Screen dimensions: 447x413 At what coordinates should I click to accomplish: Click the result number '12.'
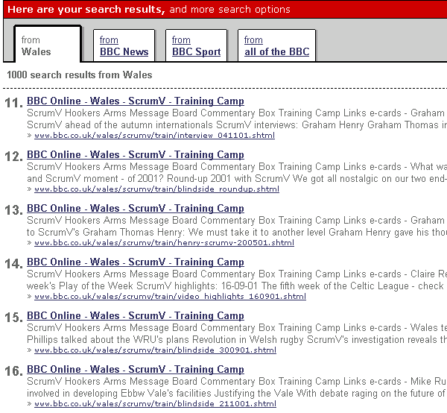coord(13,157)
